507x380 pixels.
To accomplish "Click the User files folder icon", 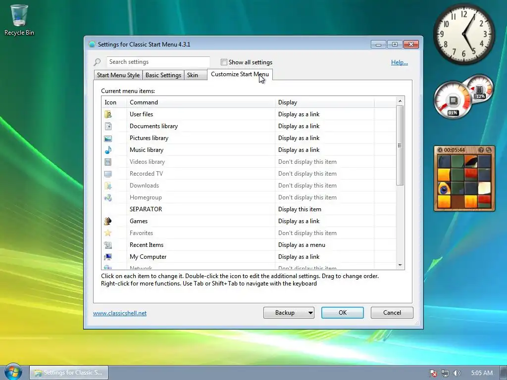I will 108,114.
